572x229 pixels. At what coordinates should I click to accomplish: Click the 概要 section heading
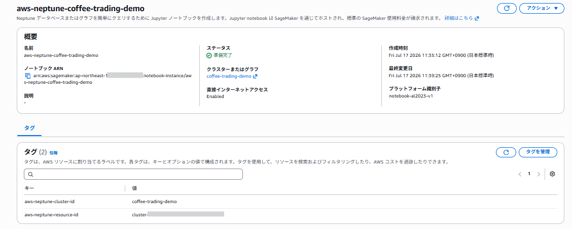coord(30,37)
